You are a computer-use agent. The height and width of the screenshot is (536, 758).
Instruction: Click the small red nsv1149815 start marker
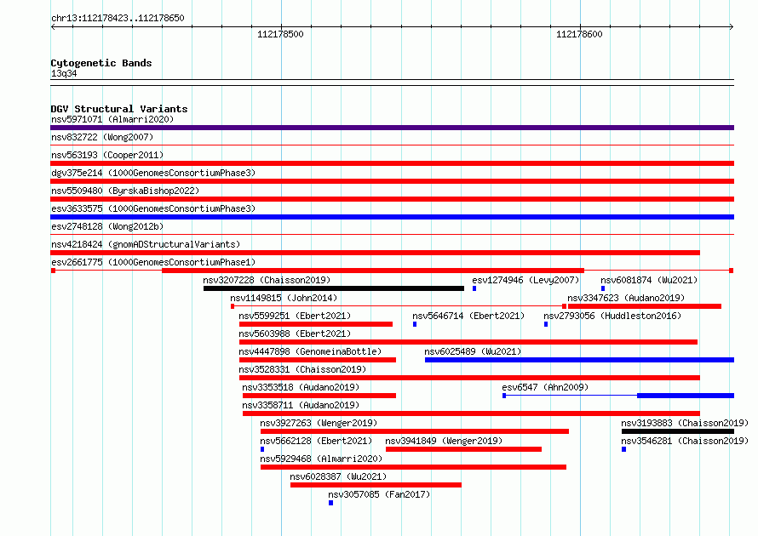click(x=233, y=306)
